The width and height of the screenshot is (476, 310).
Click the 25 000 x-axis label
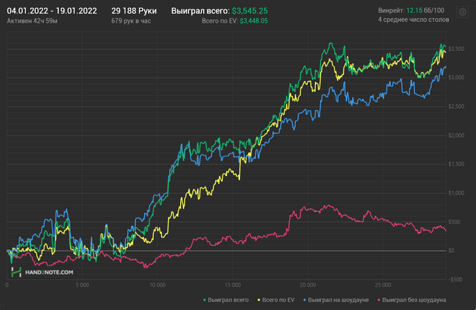383,285
